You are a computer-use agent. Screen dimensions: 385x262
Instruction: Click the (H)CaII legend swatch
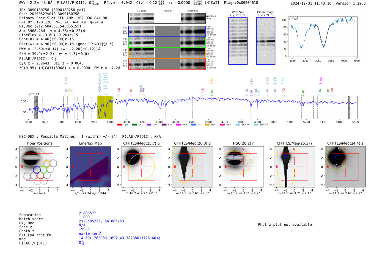256,125
